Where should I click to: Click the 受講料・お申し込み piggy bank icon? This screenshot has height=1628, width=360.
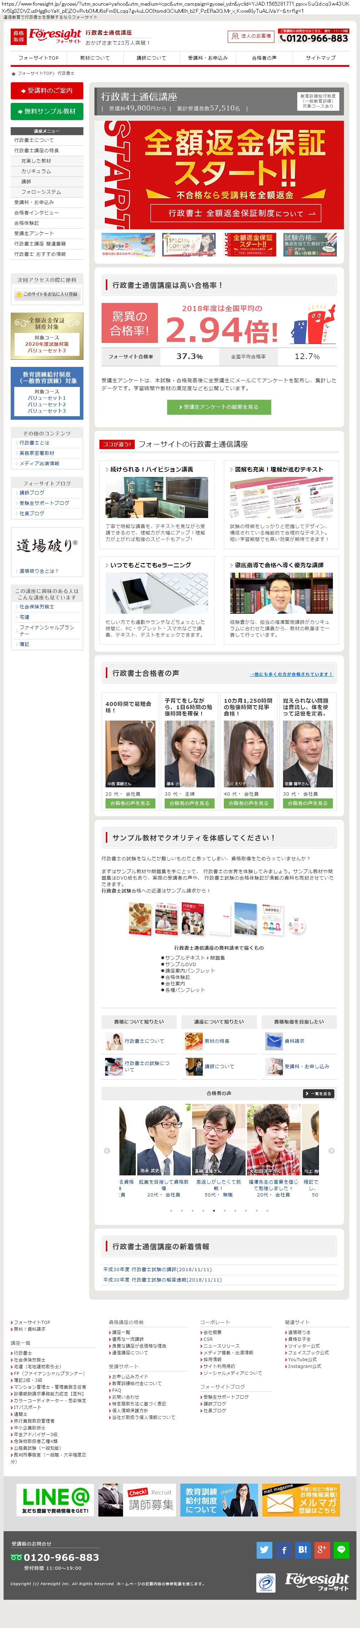[274, 1066]
